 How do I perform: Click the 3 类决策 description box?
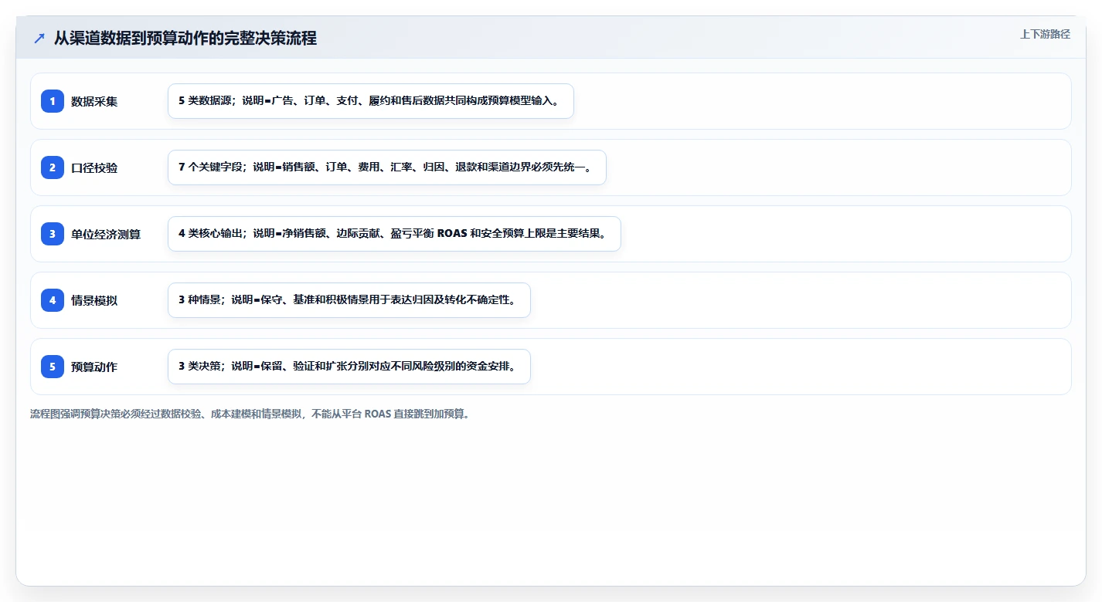coord(349,367)
